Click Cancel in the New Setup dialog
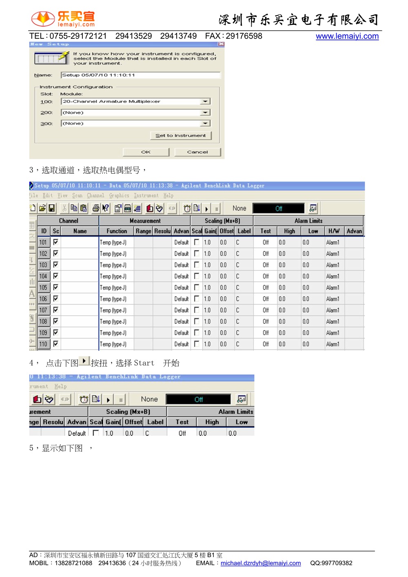The image size is (408, 577). pos(197,152)
